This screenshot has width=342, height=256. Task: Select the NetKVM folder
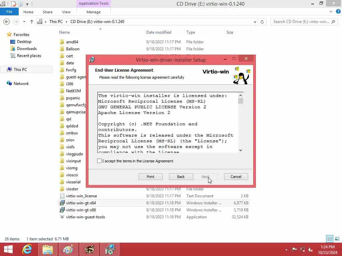(73, 91)
